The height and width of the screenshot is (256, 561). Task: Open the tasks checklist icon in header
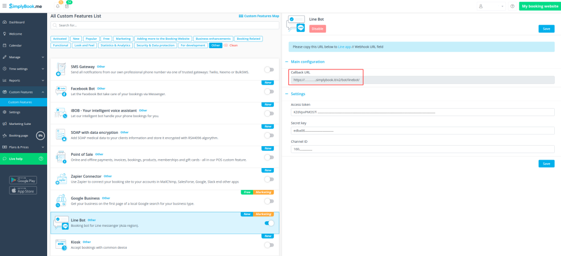(x=67, y=6)
